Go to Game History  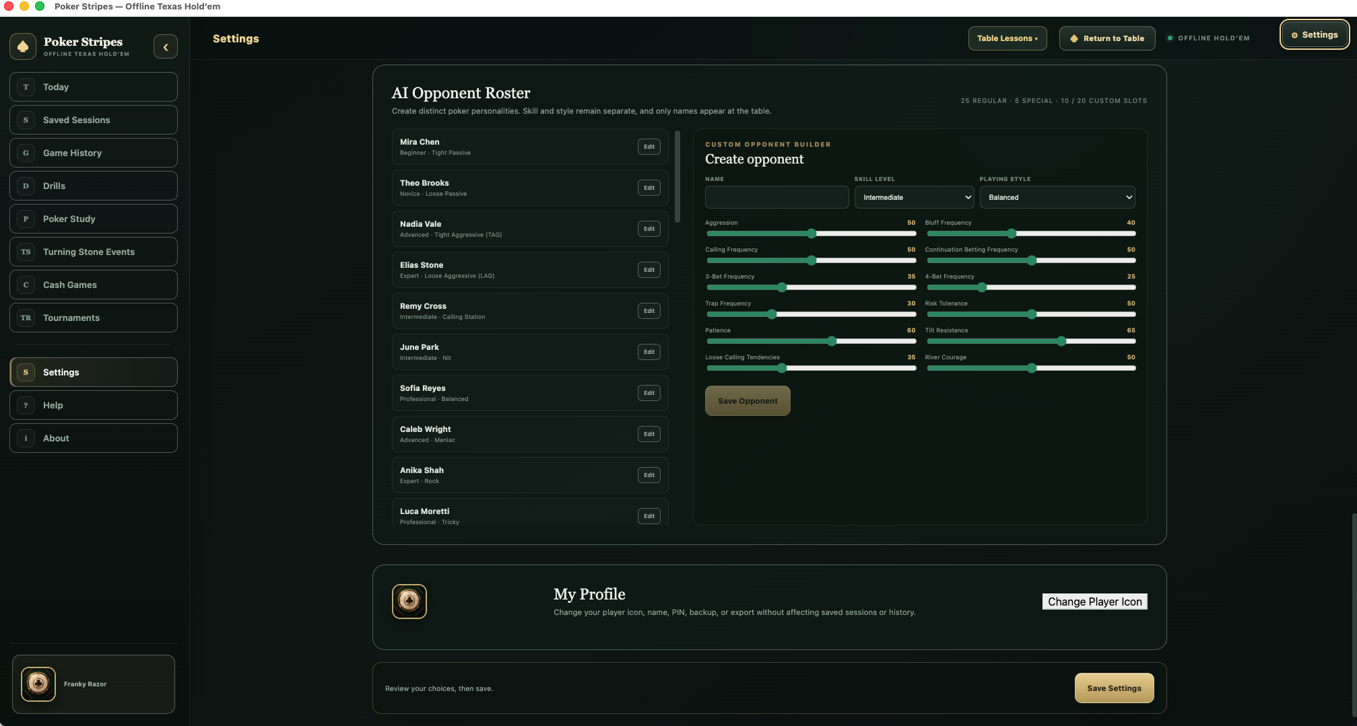(x=94, y=153)
